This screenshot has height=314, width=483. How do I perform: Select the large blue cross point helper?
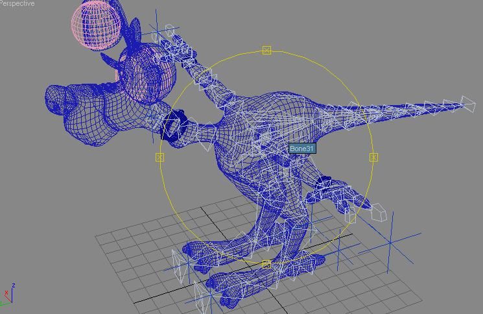point(390,243)
